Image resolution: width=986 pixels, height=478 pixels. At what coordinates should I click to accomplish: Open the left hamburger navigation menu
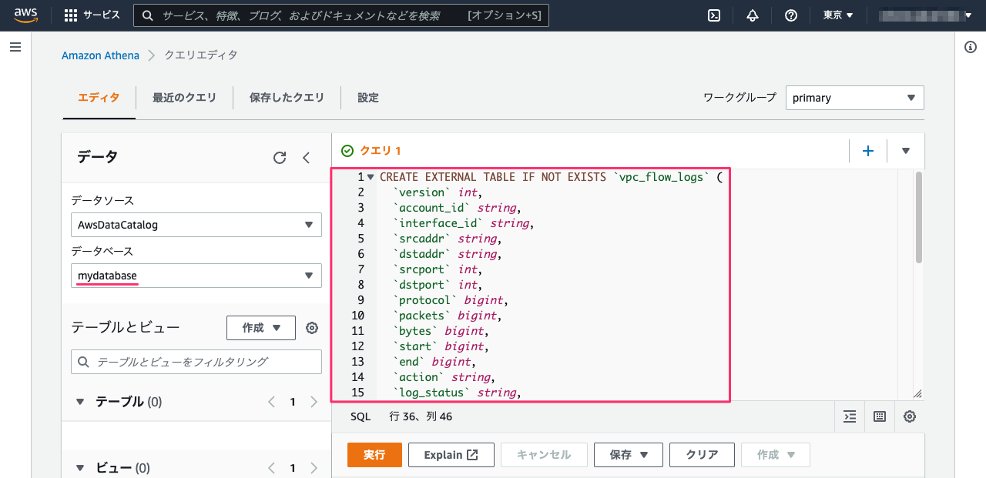coord(15,48)
